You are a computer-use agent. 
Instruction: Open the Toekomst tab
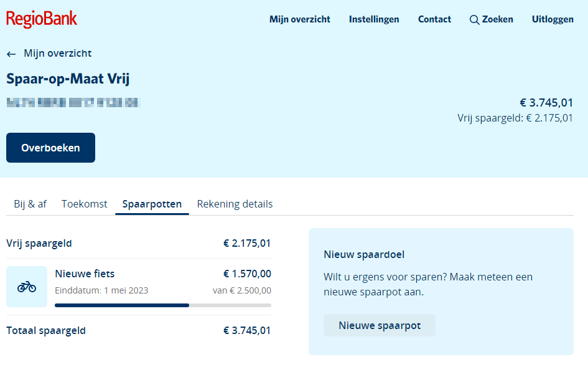pyautogui.click(x=84, y=204)
